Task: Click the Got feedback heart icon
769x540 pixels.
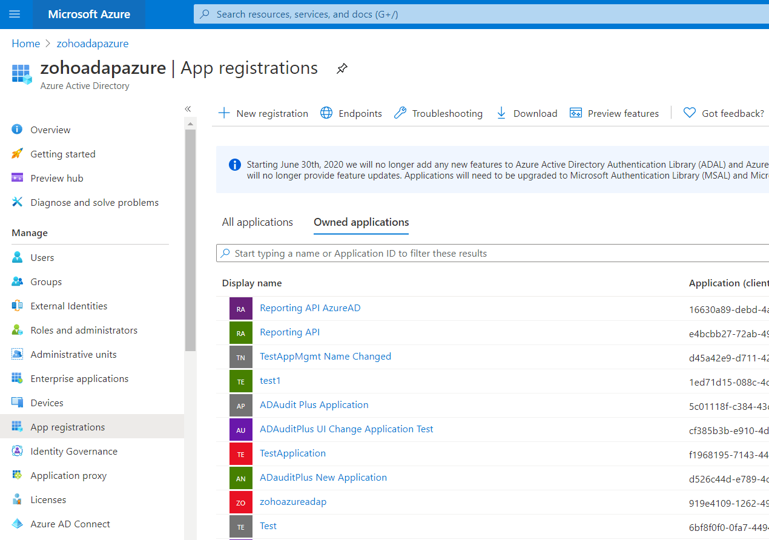Action: [x=689, y=113]
